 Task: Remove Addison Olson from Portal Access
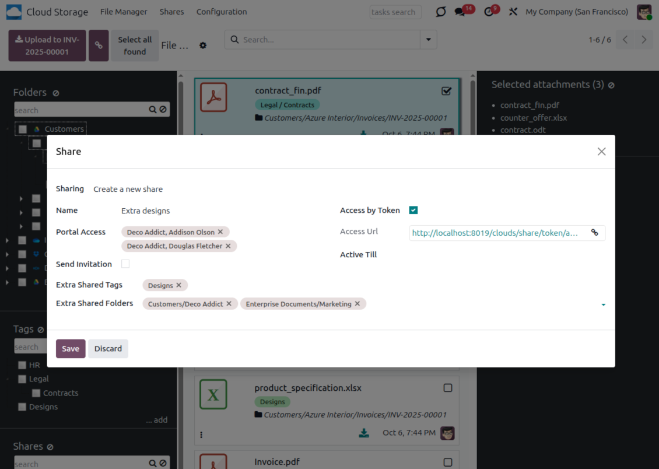(x=220, y=232)
